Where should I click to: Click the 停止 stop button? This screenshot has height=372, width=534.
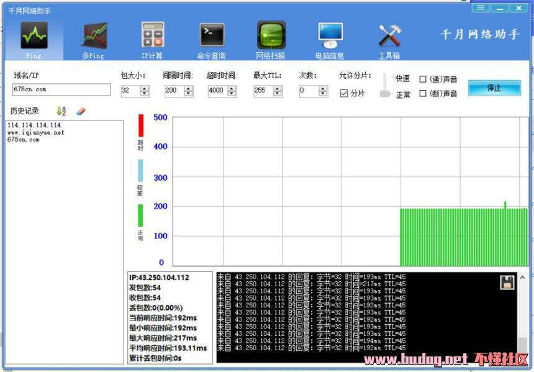494,88
